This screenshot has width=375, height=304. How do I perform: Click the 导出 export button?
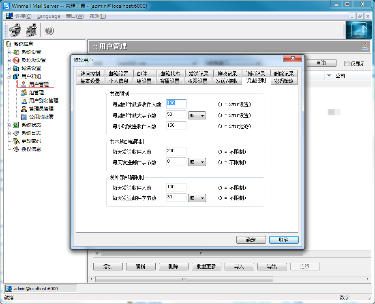[x=272, y=266]
